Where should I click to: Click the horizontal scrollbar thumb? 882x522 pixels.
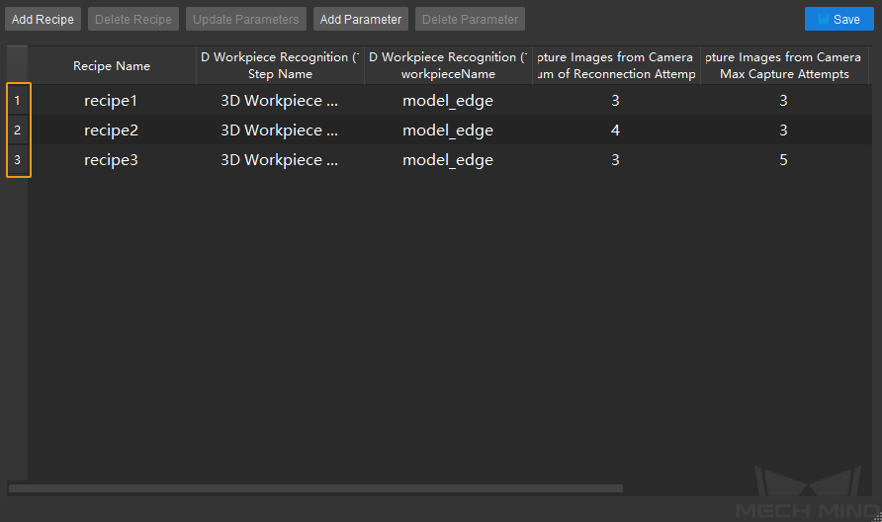coord(315,488)
